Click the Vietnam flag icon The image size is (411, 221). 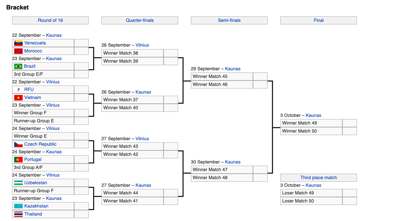(18, 98)
